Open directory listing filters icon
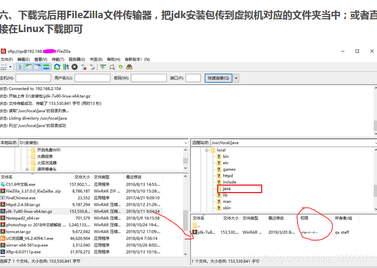The height and width of the screenshot is (268, 377). [x=103, y=67]
